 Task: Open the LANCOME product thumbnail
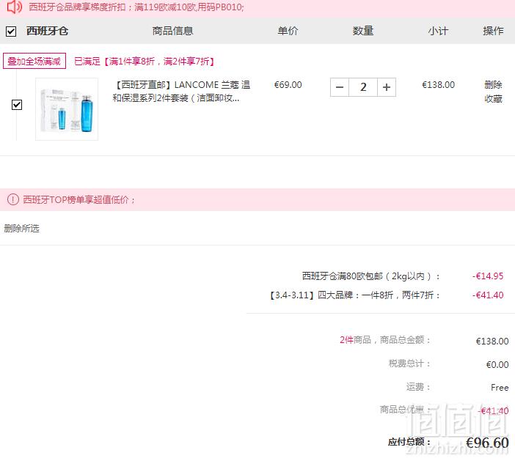(67, 109)
